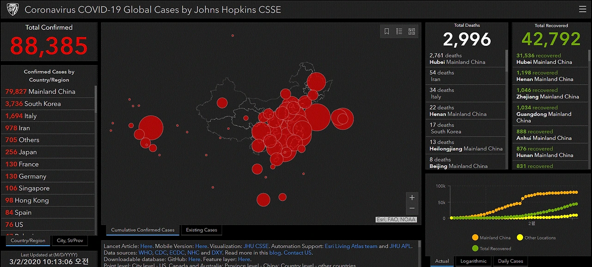Select Spain row with 84 cases
This screenshot has height=267, width=592.
coord(48,212)
